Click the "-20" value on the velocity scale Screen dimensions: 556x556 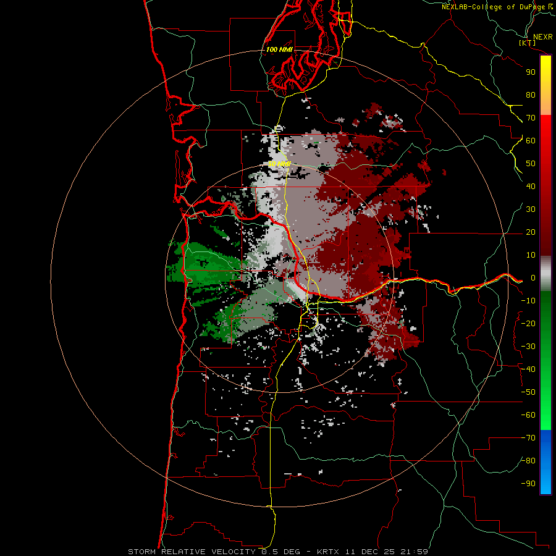click(528, 323)
